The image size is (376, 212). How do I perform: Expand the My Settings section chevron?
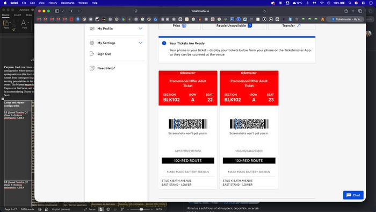(x=141, y=43)
